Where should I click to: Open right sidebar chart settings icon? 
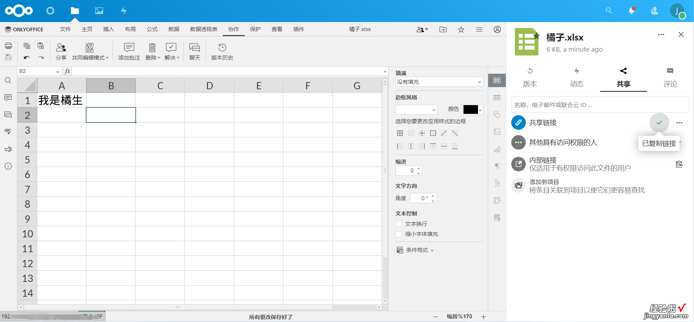click(x=497, y=149)
